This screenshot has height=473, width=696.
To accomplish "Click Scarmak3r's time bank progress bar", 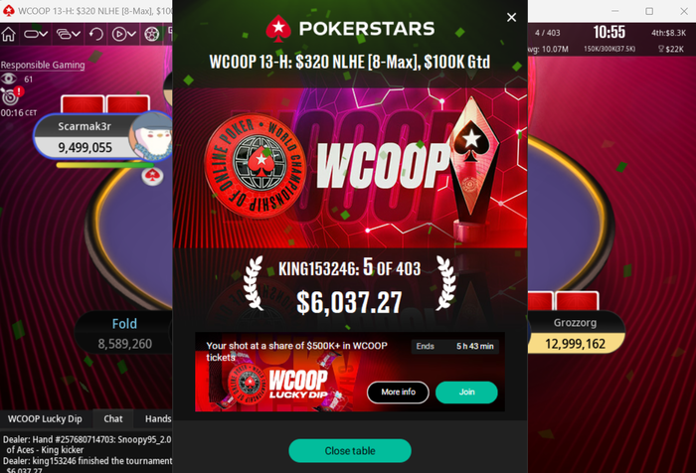I will pos(104,165).
